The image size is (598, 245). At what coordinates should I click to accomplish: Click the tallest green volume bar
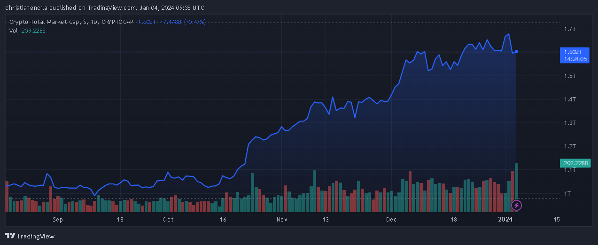(517, 187)
